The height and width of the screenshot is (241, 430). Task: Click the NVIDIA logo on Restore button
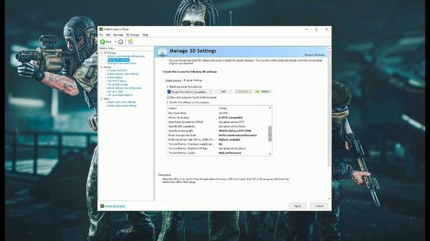(257, 92)
